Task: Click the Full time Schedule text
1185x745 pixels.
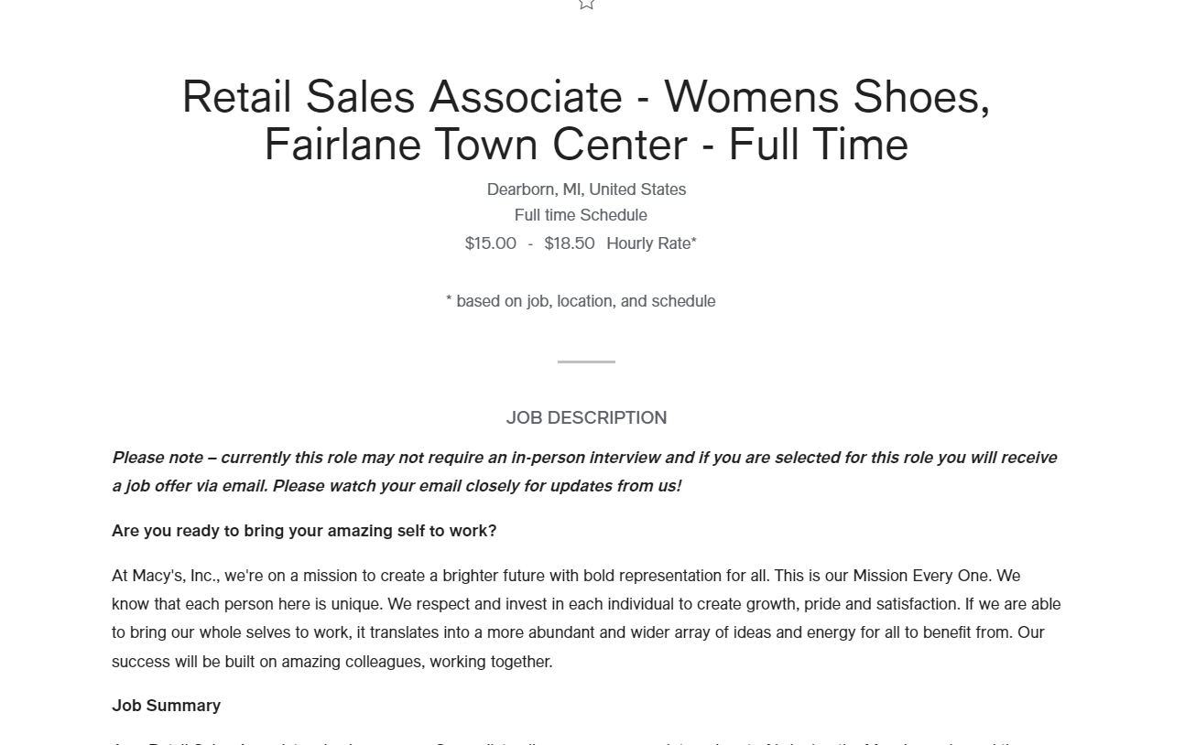Action: (581, 215)
